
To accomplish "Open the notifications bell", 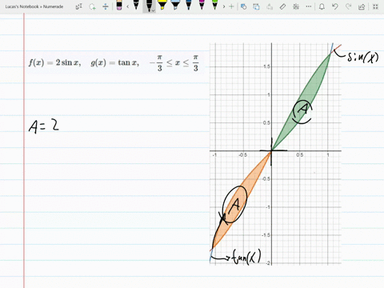I will 322,6.
